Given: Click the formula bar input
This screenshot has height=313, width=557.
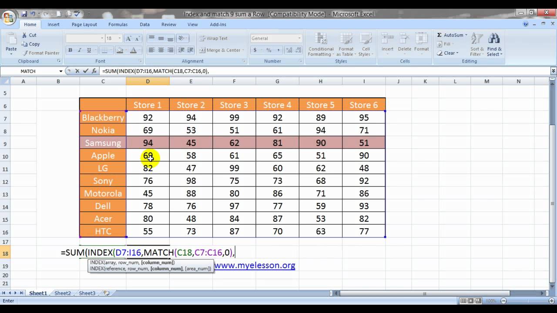Looking at the screenshot, I should tap(324, 71).
